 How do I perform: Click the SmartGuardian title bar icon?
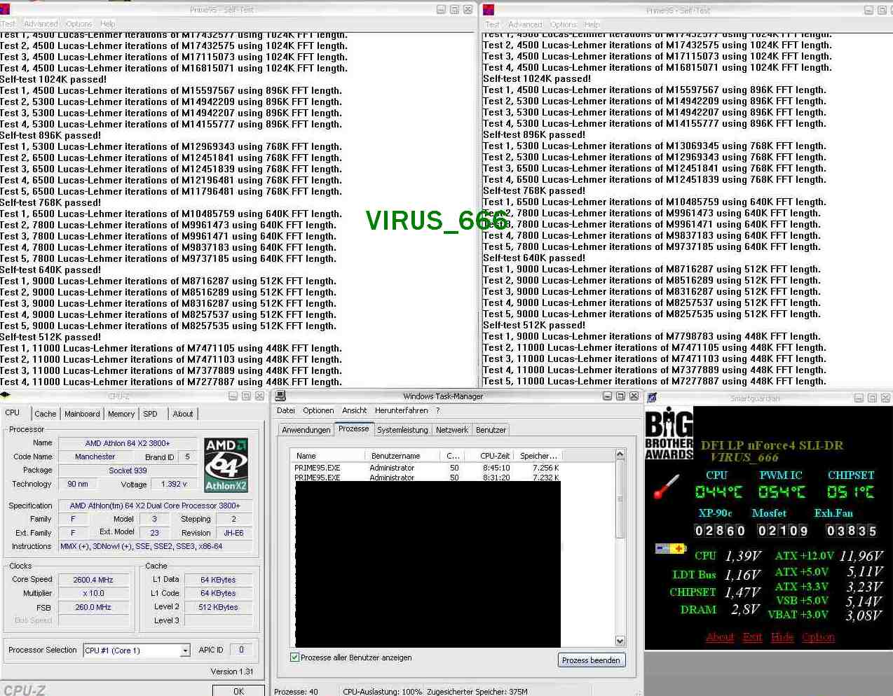click(x=652, y=398)
